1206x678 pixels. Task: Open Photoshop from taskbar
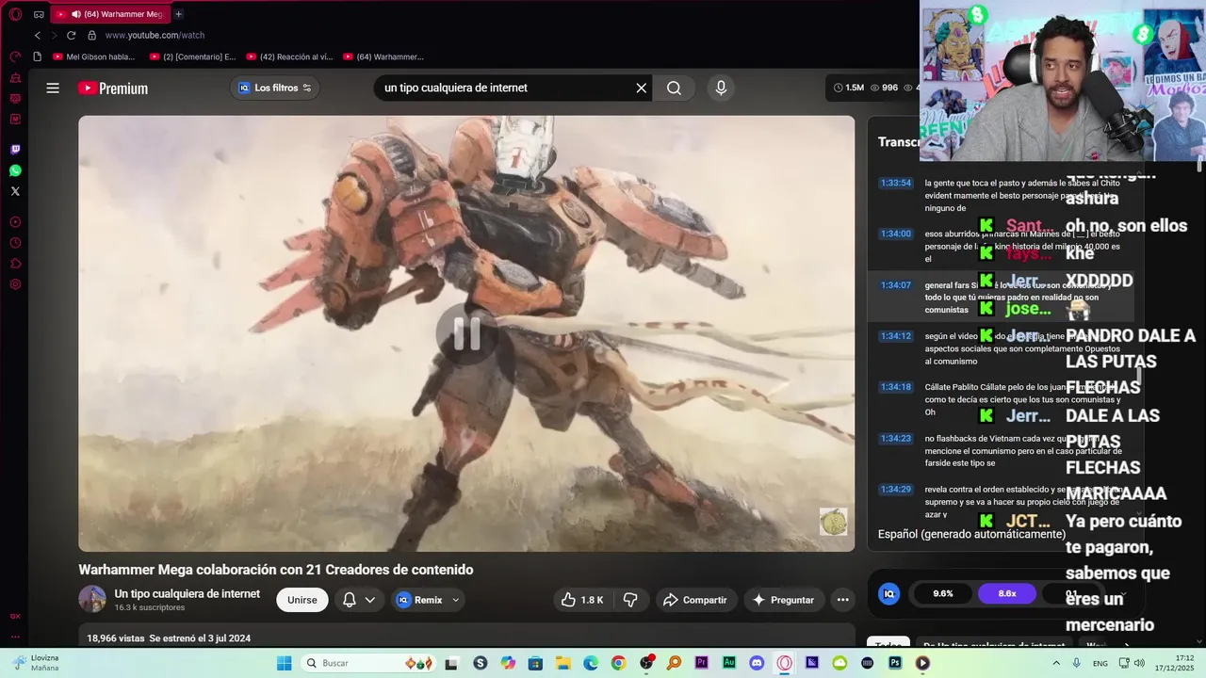click(x=894, y=663)
